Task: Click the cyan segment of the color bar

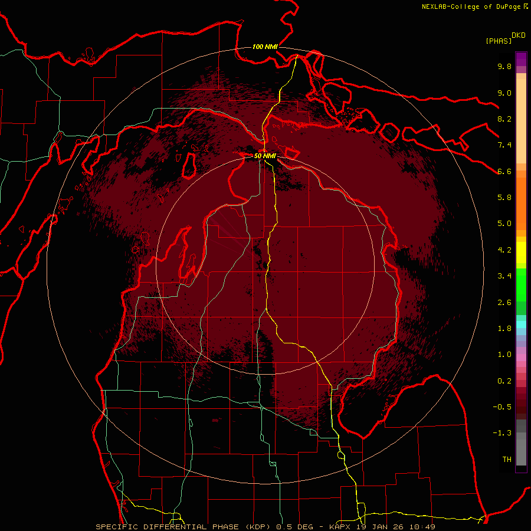Action: 521,324
